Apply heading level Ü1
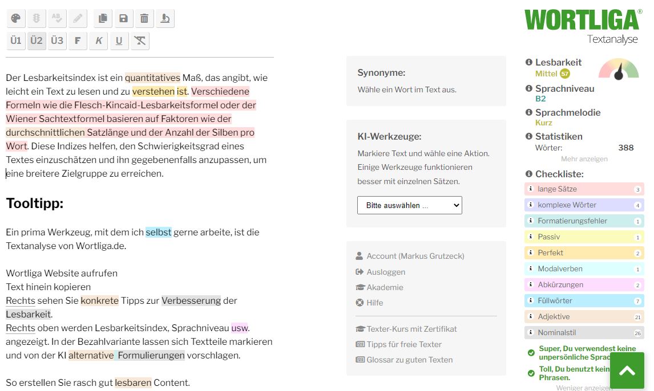The width and height of the screenshot is (654, 391). [15, 40]
